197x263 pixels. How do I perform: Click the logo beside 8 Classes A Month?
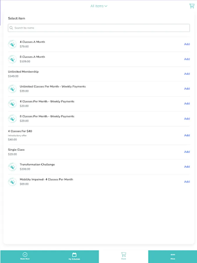coord(12,59)
